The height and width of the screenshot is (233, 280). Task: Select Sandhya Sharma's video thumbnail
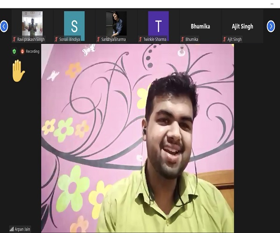(116, 23)
